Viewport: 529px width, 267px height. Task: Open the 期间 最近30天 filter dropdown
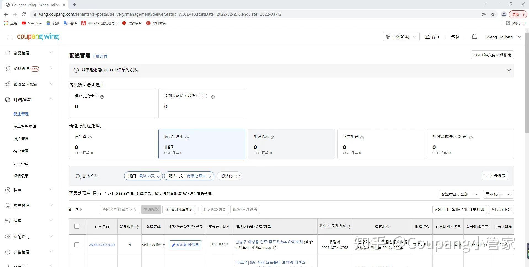[x=143, y=176]
